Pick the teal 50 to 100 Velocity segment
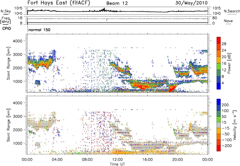 click(219, 114)
